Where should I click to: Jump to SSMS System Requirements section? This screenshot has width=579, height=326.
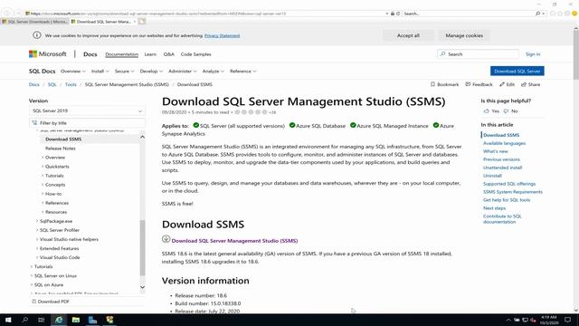click(x=513, y=192)
